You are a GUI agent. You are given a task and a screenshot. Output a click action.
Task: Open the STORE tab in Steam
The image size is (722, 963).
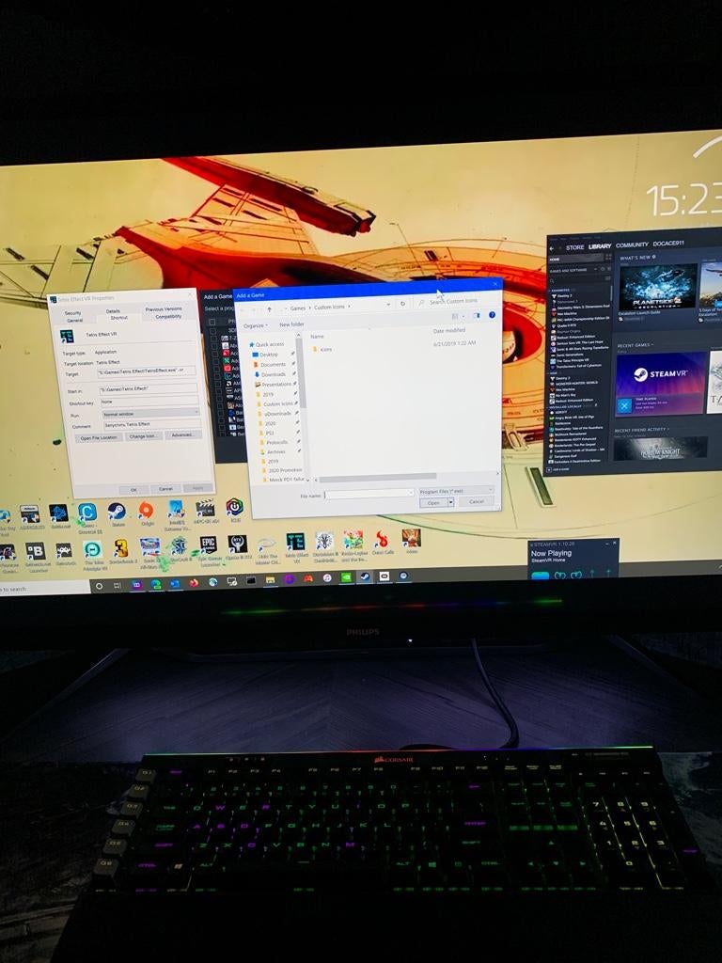click(x=574, y=246)
